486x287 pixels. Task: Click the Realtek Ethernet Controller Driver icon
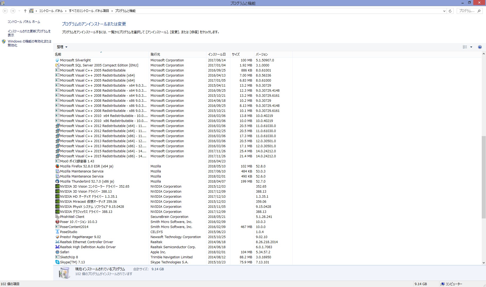[x=57, y=242]
